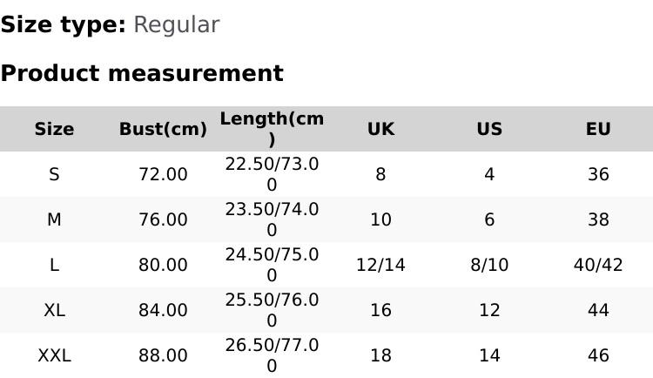The image size is (653, 378).
Task: Select the M size row label
Action: point(54,219)
